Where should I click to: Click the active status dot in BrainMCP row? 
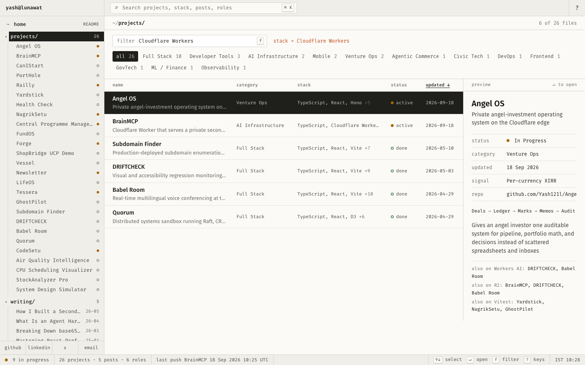pyautogui.click(x=392, y=125)
